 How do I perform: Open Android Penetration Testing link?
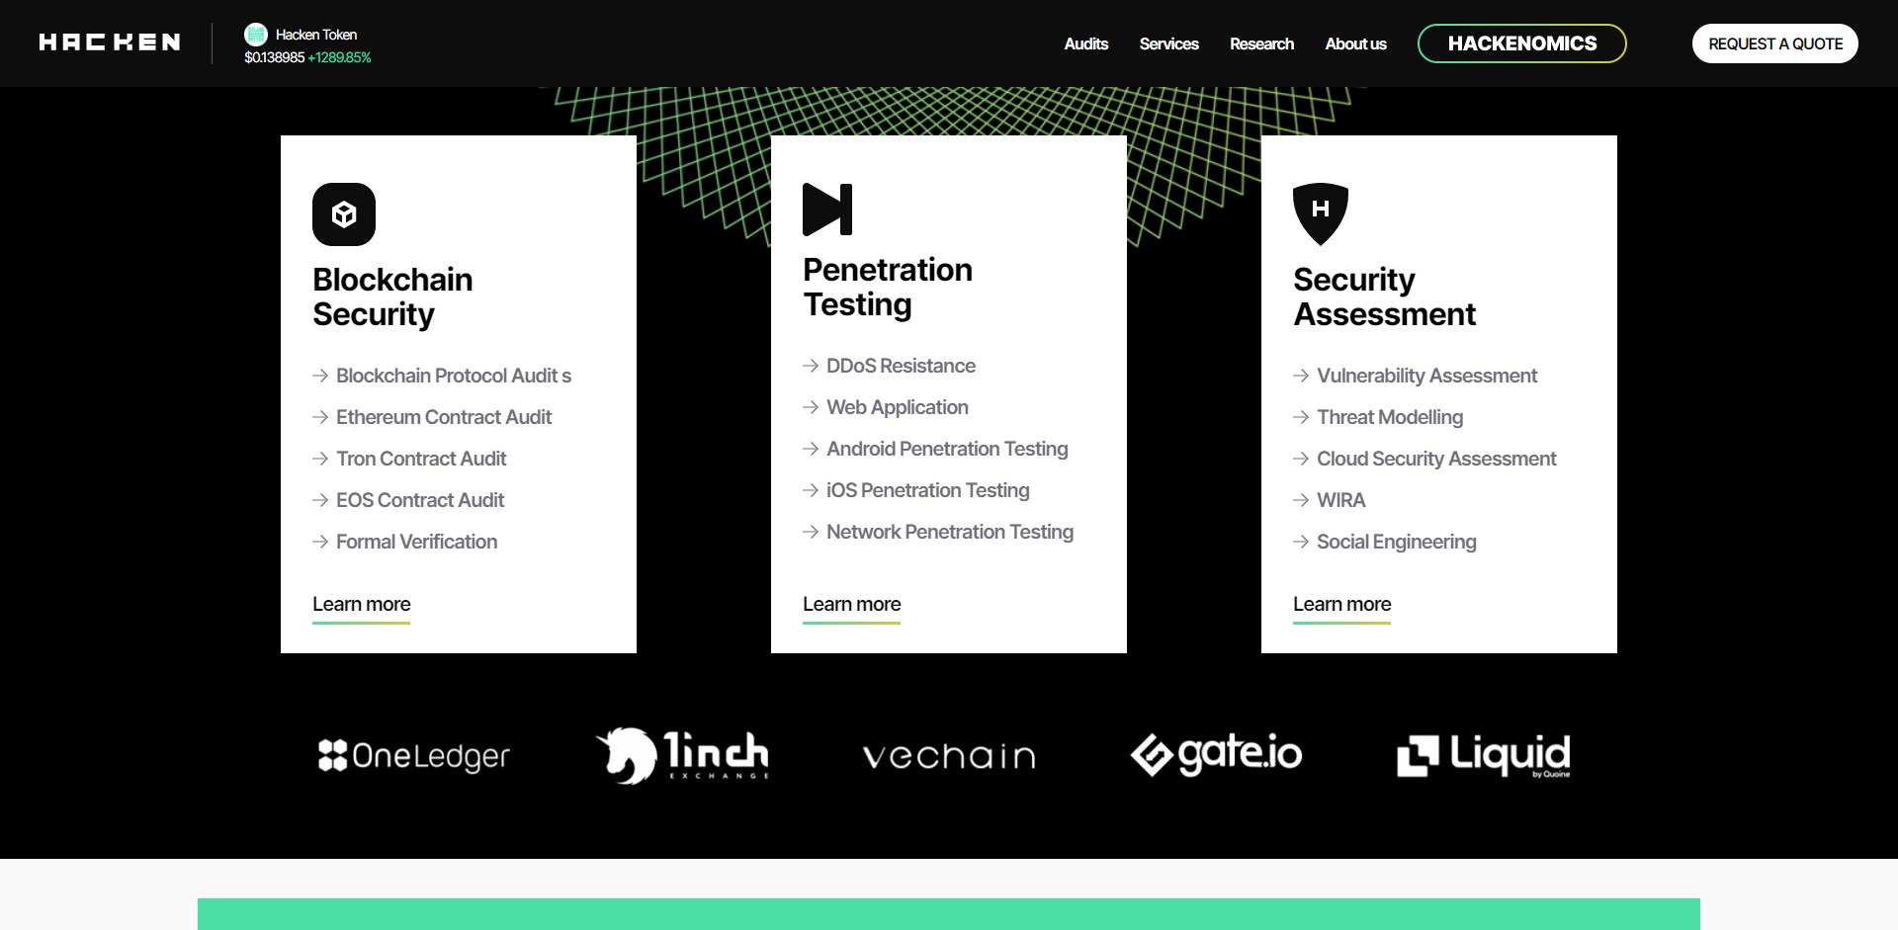click(947, 449)
